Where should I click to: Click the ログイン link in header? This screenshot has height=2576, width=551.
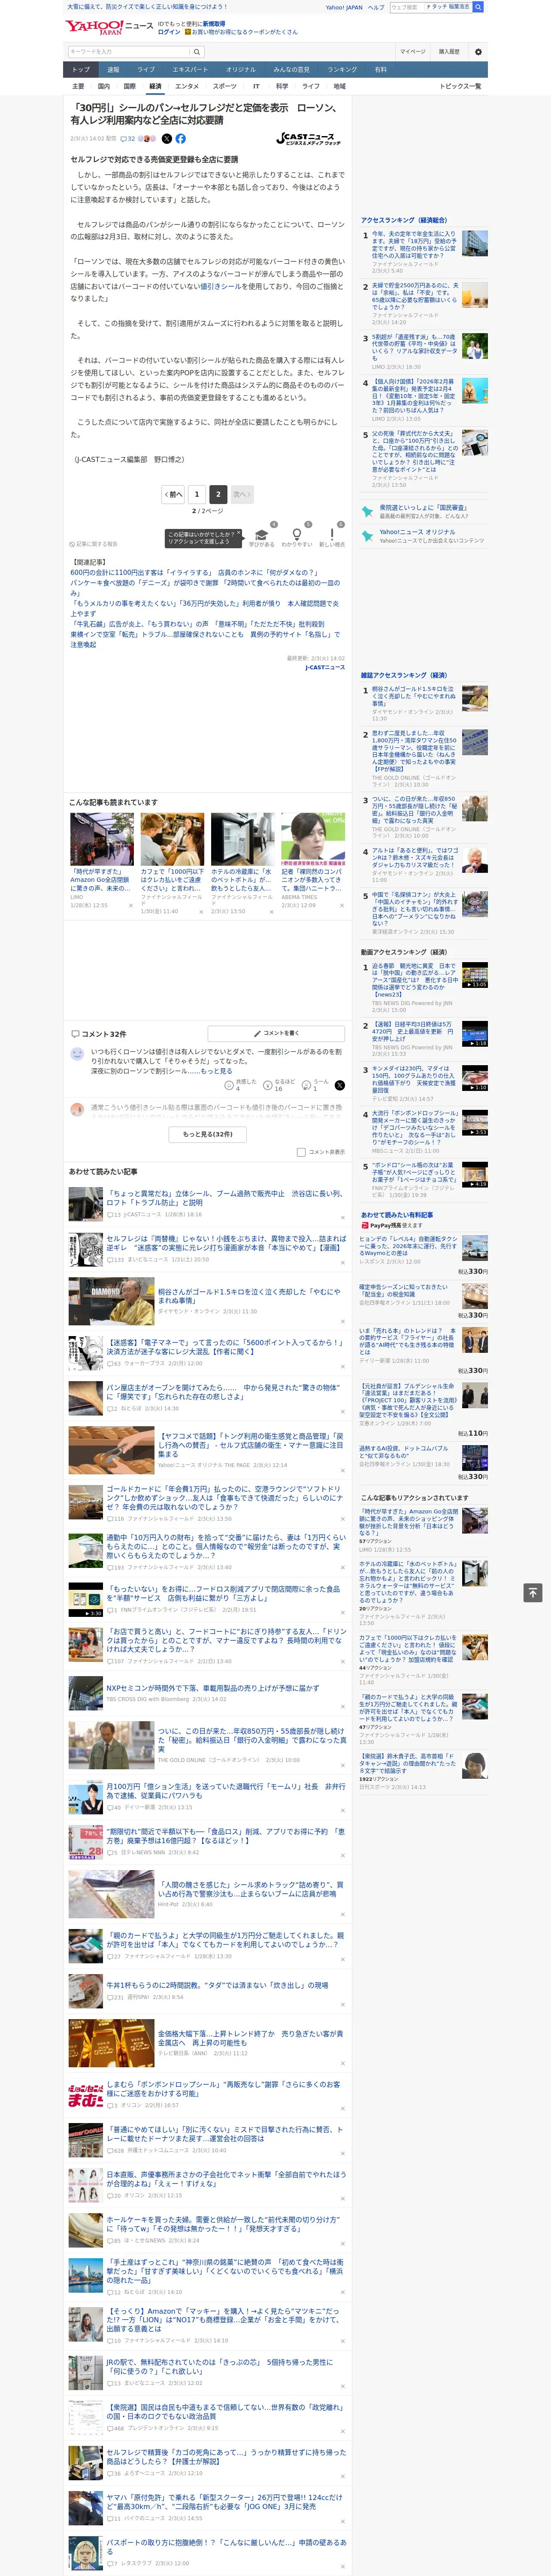coord(169,32)
